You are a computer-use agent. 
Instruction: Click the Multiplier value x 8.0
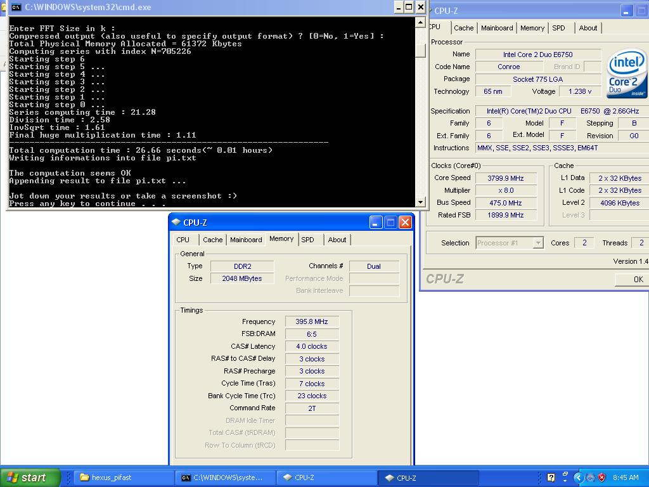505,190
